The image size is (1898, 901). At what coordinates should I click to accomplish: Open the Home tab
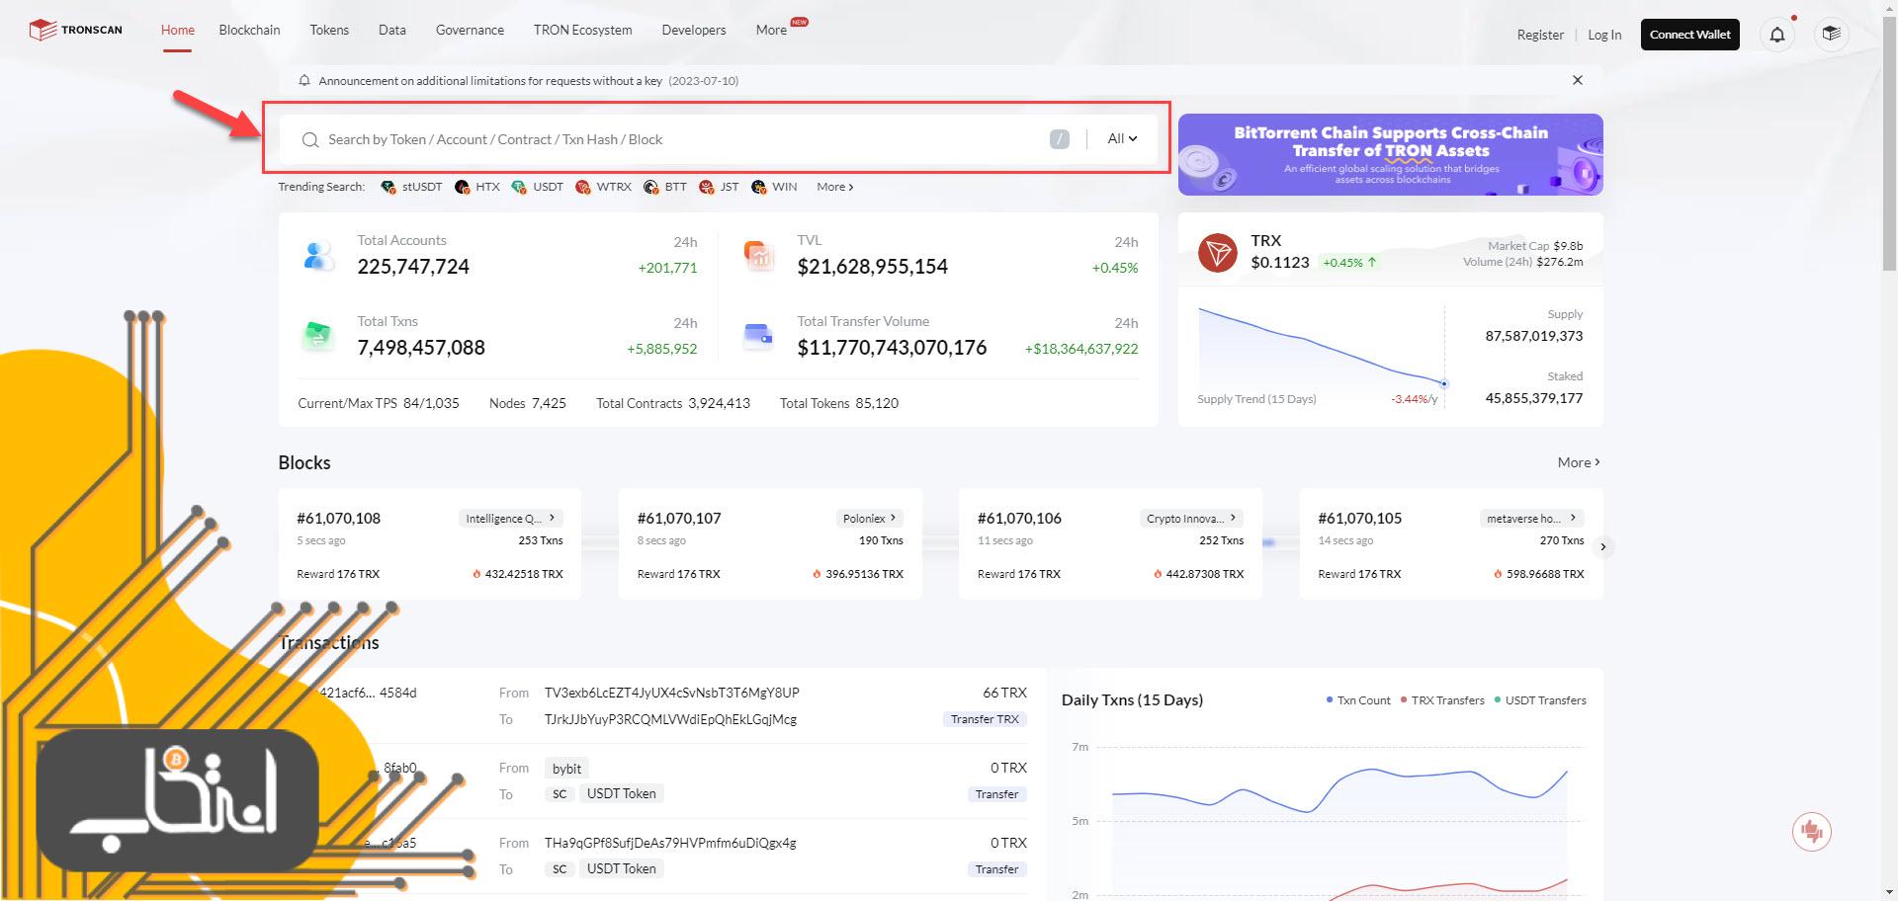[x=178, y=31]
